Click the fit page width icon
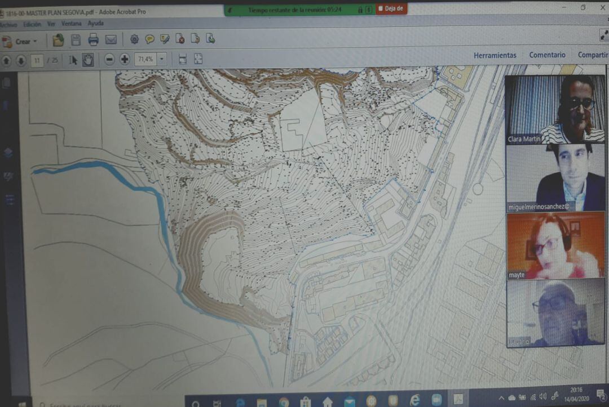The height and width of the screenshot is (407, 609). 182,58
